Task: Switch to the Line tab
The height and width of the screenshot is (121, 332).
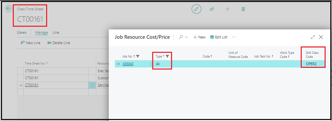Action: (x=56, y=32)
